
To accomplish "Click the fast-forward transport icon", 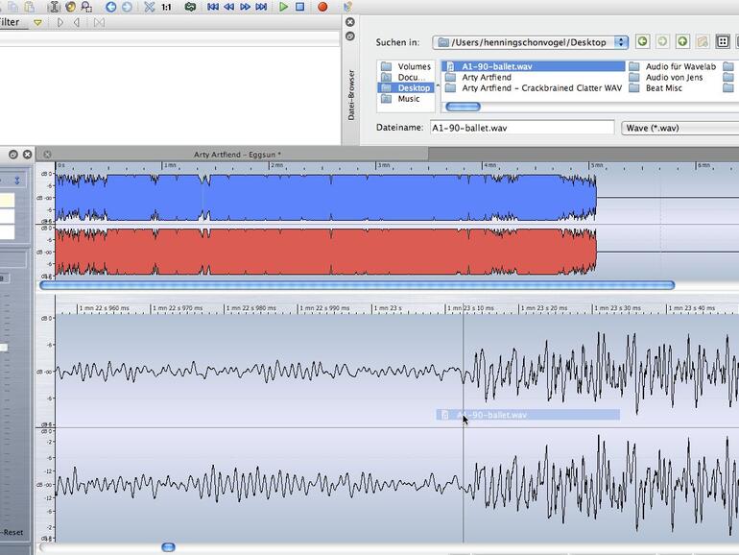I will (246, 7).
